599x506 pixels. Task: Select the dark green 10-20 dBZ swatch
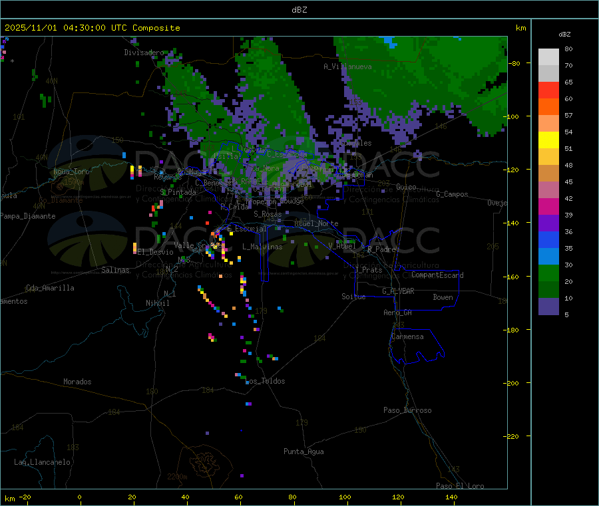[548, 289]
